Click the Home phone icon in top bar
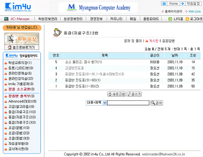This screenshot has height=157, width=203. pyautogui.click(x=164, y=4)
